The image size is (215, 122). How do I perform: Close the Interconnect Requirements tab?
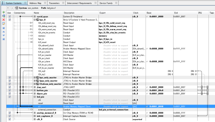(x=95, y=3)
